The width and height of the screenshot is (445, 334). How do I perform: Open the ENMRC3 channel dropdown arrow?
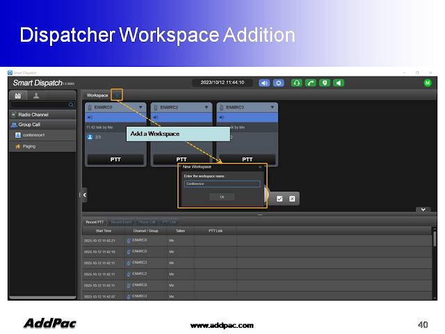click(x=272, y=107)
